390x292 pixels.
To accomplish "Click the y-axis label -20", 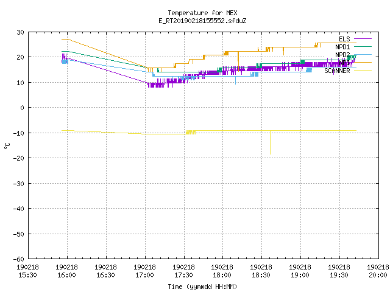I will 19,158.
